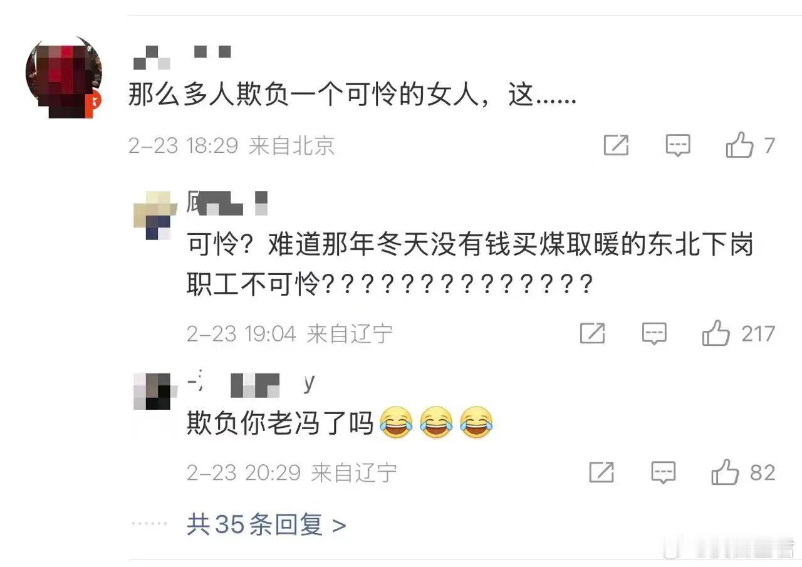The height and width of the screenshot is (567, 802).
Task: Open the username above the 东北下岗 reply
Action: pyautogui.click(x=227, y=204)
